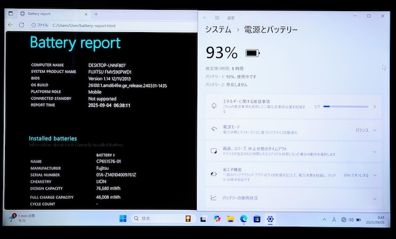
Task: Click the energy saver icon
Action: (213, 174)
